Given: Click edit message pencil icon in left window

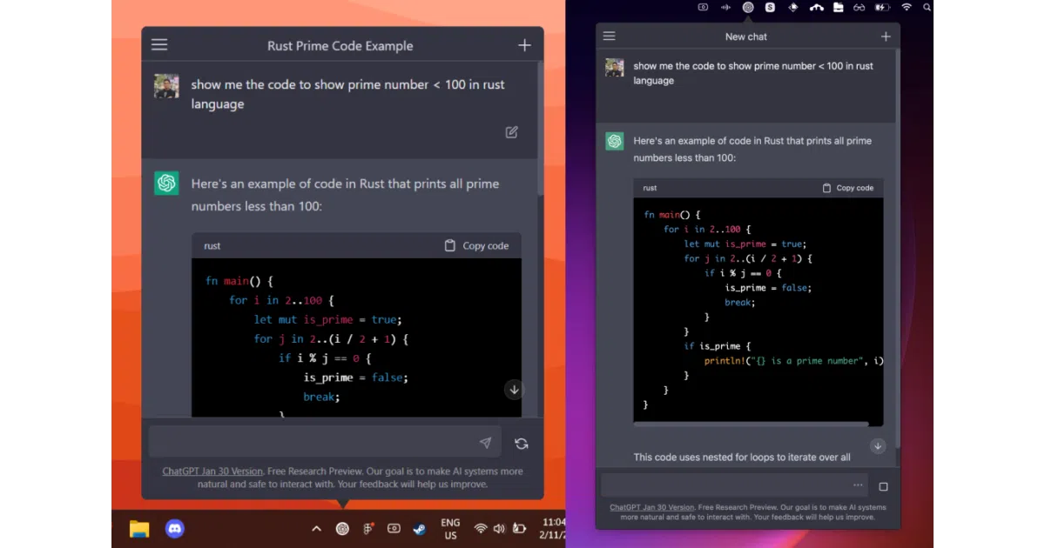Looking at the screenshot, I should click(x=512, y=132).
